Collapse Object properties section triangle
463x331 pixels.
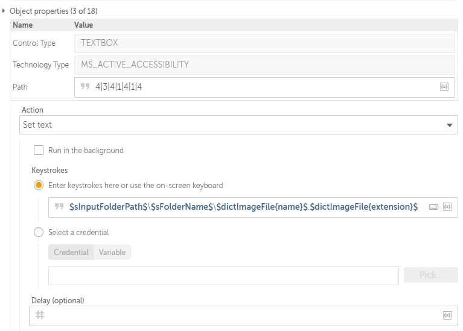4,11
